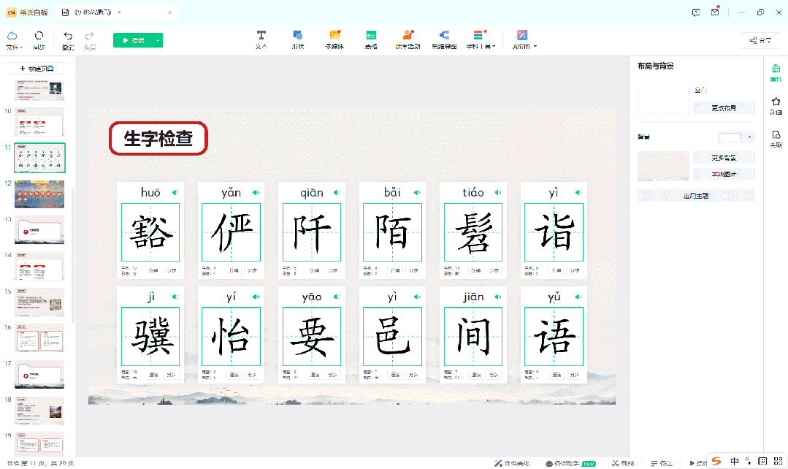Open the Shape tool
Viewport: 788px width, 469px height.
click(298, 39)
